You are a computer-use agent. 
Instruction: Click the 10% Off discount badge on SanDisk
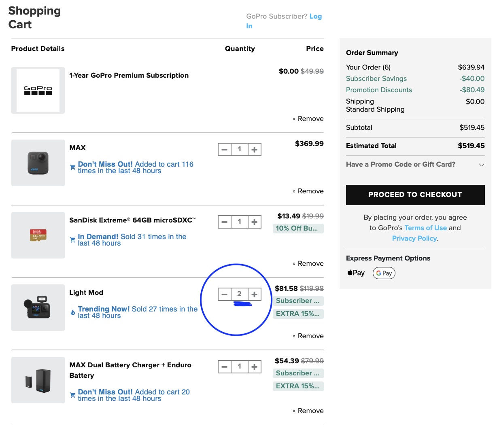(x=298, y=229)
